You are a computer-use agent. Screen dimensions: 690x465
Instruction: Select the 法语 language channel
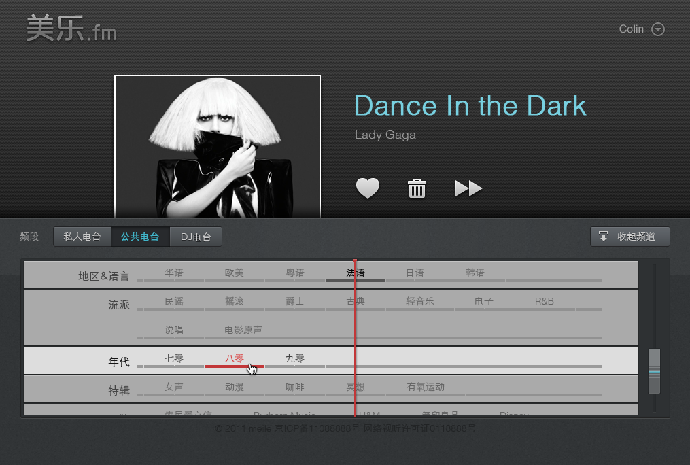tap(356, 273)
